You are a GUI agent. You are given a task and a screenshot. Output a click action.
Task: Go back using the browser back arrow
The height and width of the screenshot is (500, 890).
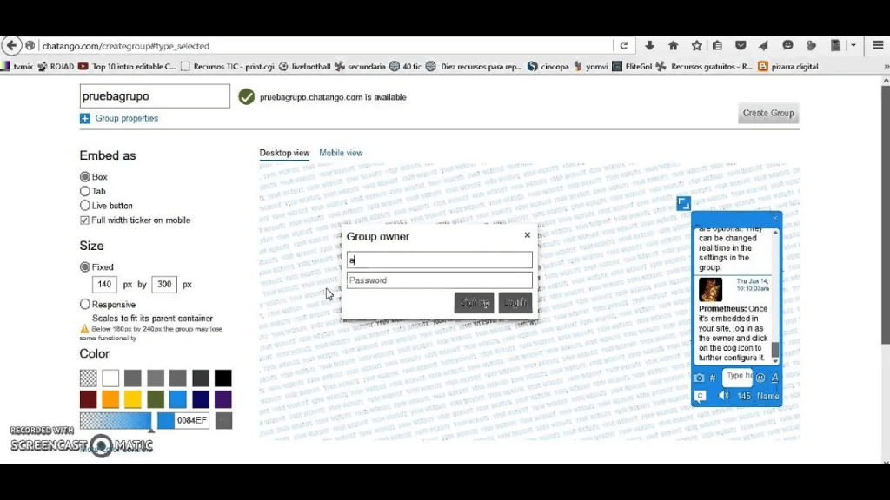pos(11,45)
